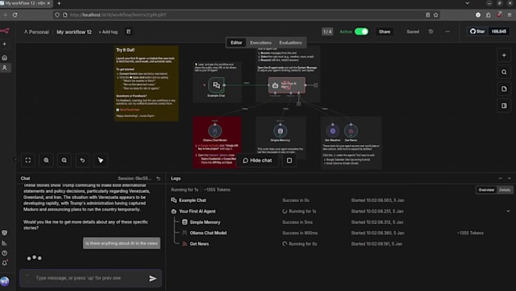The width and height of the screenshot is (516, 291).
Task: Toggle the workflow Active switch
Action: click(x=361, y=32)
